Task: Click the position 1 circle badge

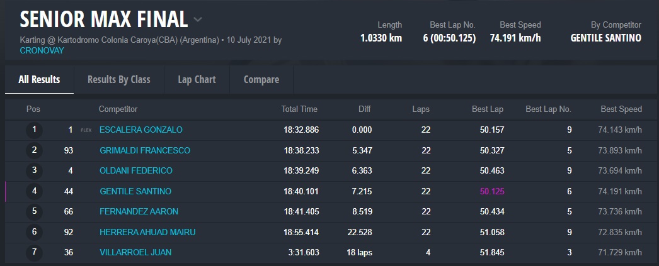Action: click(35, 130)
